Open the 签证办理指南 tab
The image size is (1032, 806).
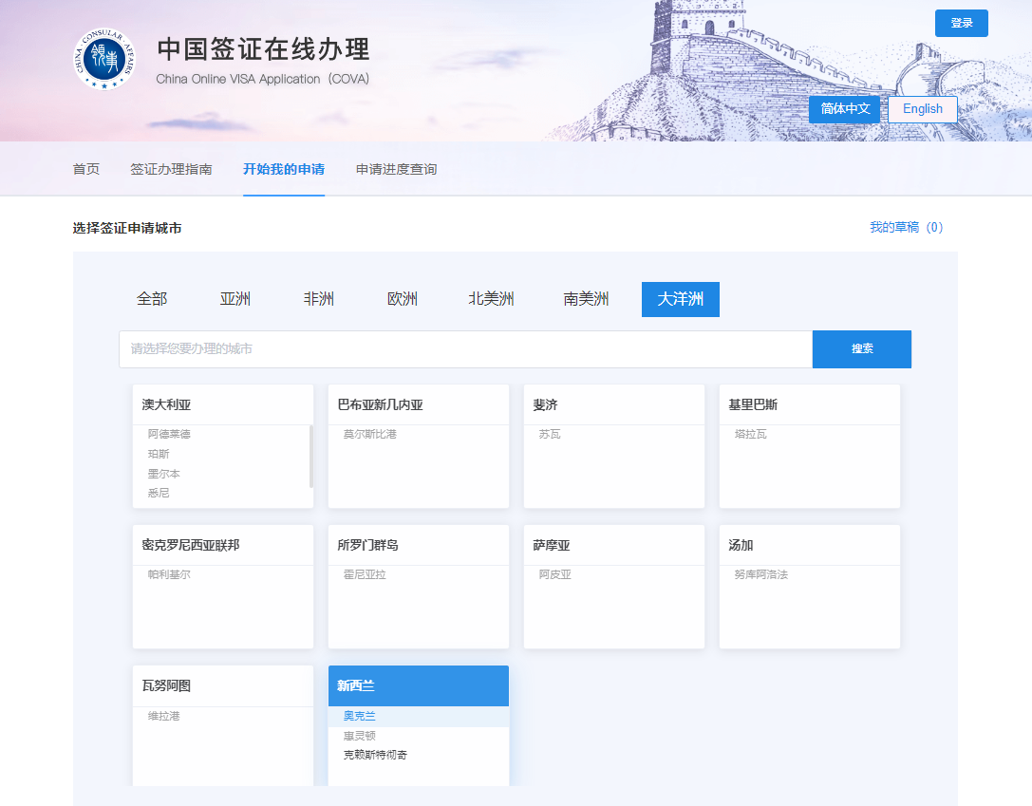(x=172, y=169)
